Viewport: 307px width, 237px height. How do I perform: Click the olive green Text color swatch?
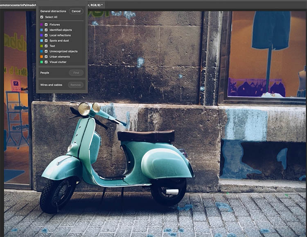click(42, 46)
